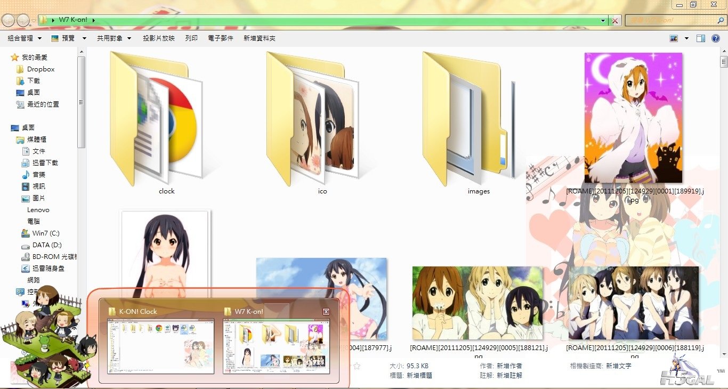
Task: Click 列印 in the toolbar
Action: (191, 38)
